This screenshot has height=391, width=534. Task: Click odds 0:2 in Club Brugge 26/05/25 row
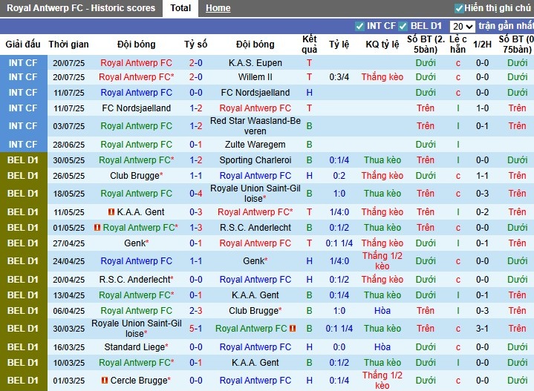[x=339, y=176]
